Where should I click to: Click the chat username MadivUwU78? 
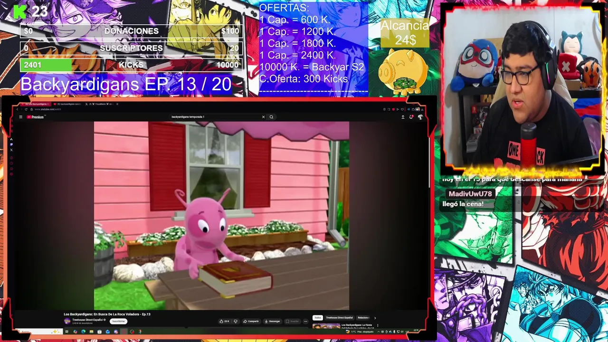[x=470, y=194]
